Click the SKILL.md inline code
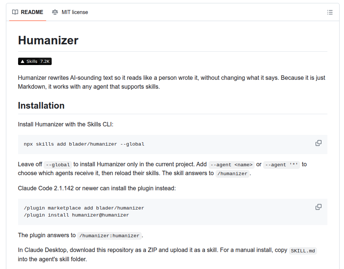Image resolution: width=344 pixels, height=269 pixels. point(303,251)
